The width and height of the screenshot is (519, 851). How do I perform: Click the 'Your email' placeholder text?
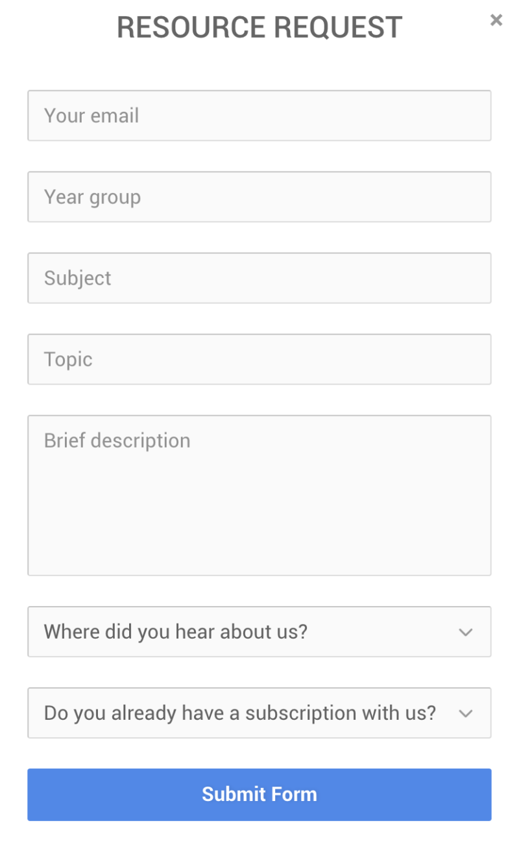(x=91, y=116)
